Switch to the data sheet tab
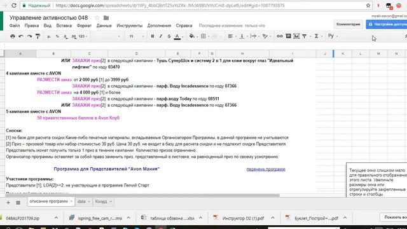 (83, 202)
